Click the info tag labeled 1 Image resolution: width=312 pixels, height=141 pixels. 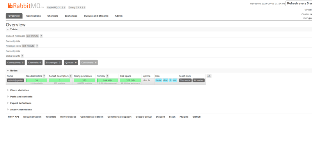coord(170,80)
